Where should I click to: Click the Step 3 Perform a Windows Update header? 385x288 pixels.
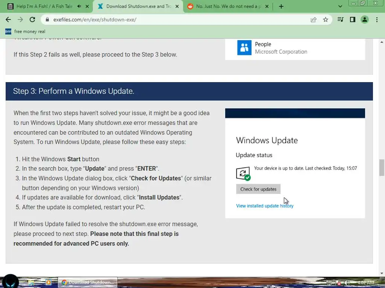[189, 91]
